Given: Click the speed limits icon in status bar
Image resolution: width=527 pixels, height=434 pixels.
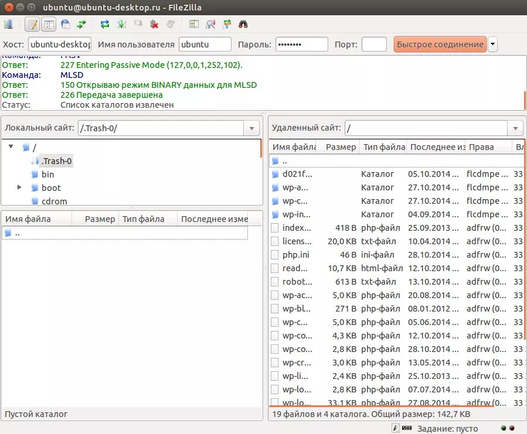Looking at the screenshot, I should (x=407, y=428).
